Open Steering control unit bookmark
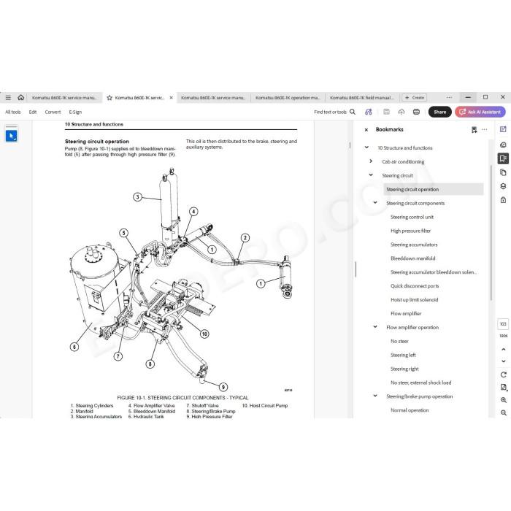 pos(412,217)
